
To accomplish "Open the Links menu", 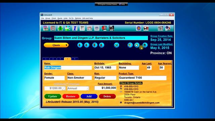I will [66, 18].
